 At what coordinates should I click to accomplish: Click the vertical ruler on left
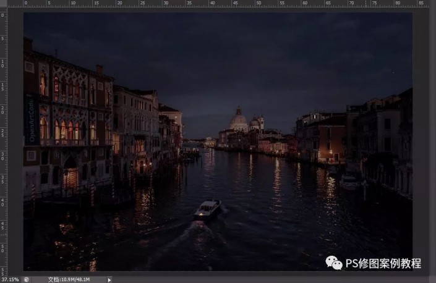click(3, 141)
